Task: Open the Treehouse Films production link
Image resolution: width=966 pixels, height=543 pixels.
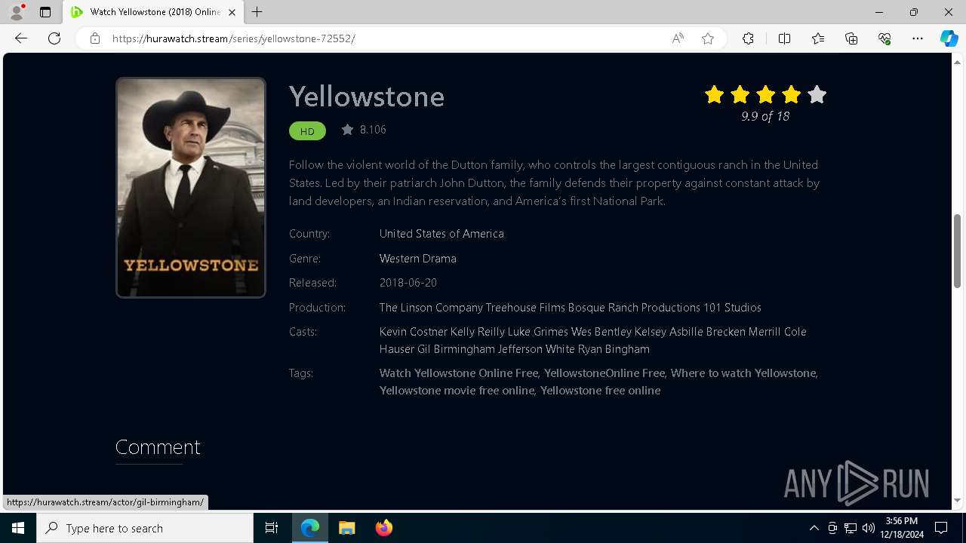Action: (525, 308)
